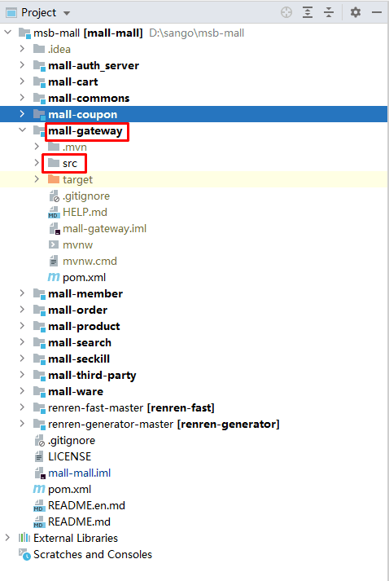Select the mvnw.cmd file
The width and height of the screenshot is (389, 581).
[90, 262]
